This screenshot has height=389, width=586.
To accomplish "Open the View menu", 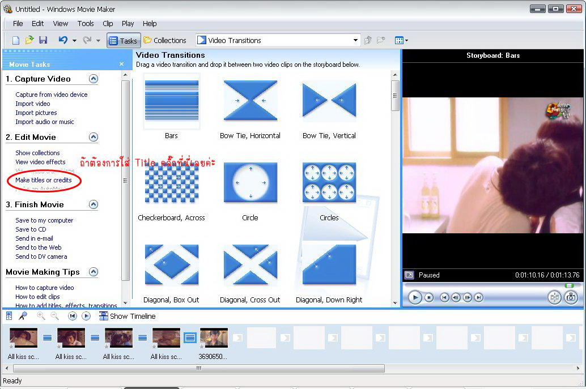I will point(60,24).
